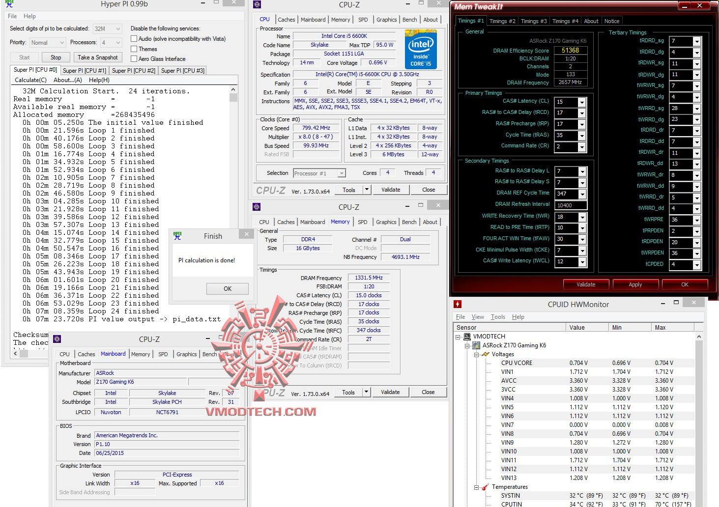Open the Graphics tab in the CPU-Z Mainboard window

click(187, 354)
